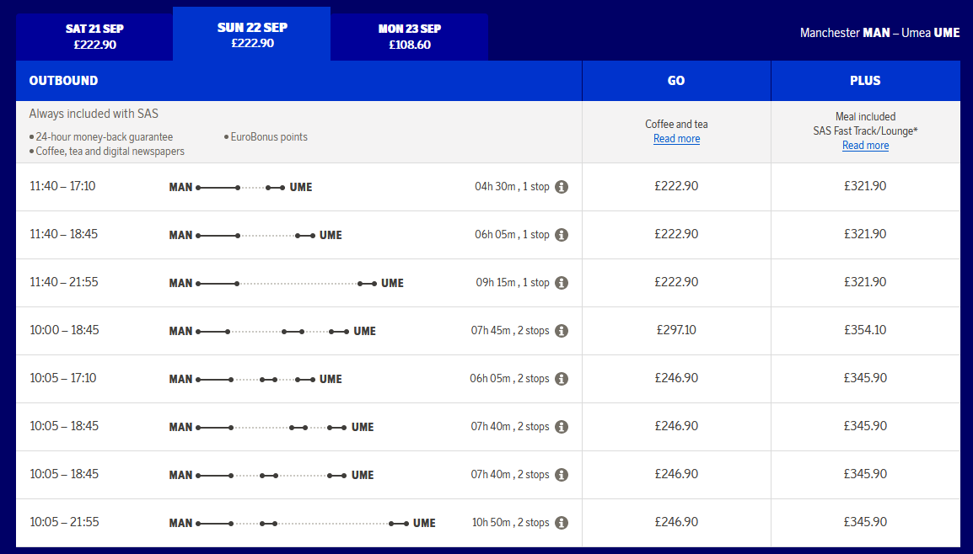Open info icon for 11:40 – 17:10 flight
This screenshot has height=554, width=973.
point(562,187)
